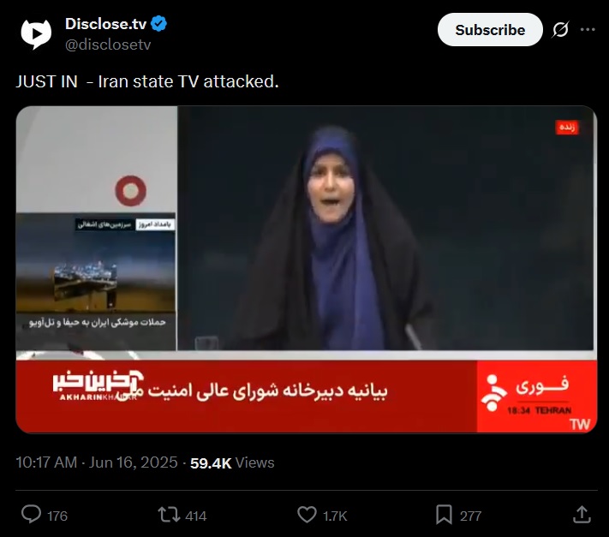View the 59.4K Views analytics
The height and width of the screenshot is (537, 609).
pos(232,462)
